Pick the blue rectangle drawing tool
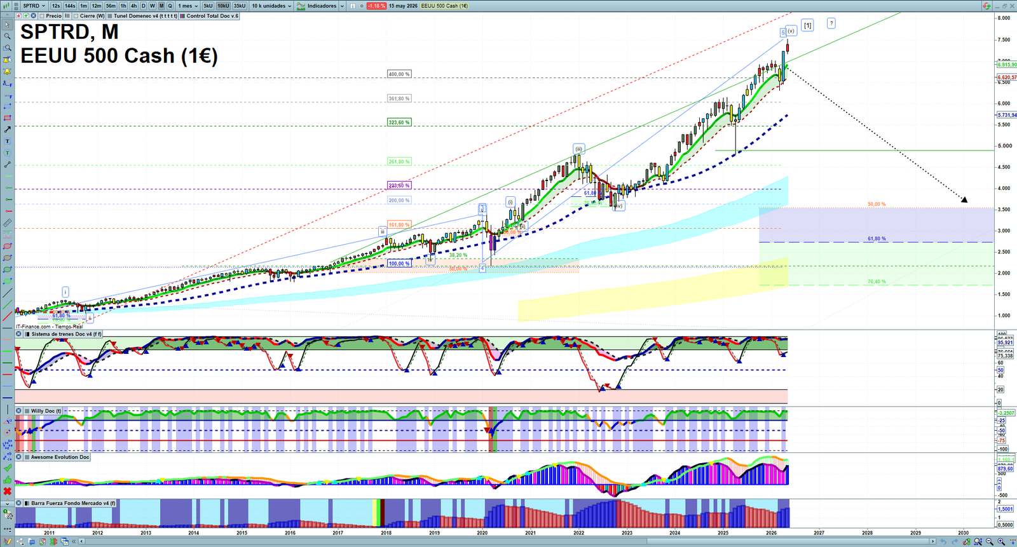 [7, 106]
